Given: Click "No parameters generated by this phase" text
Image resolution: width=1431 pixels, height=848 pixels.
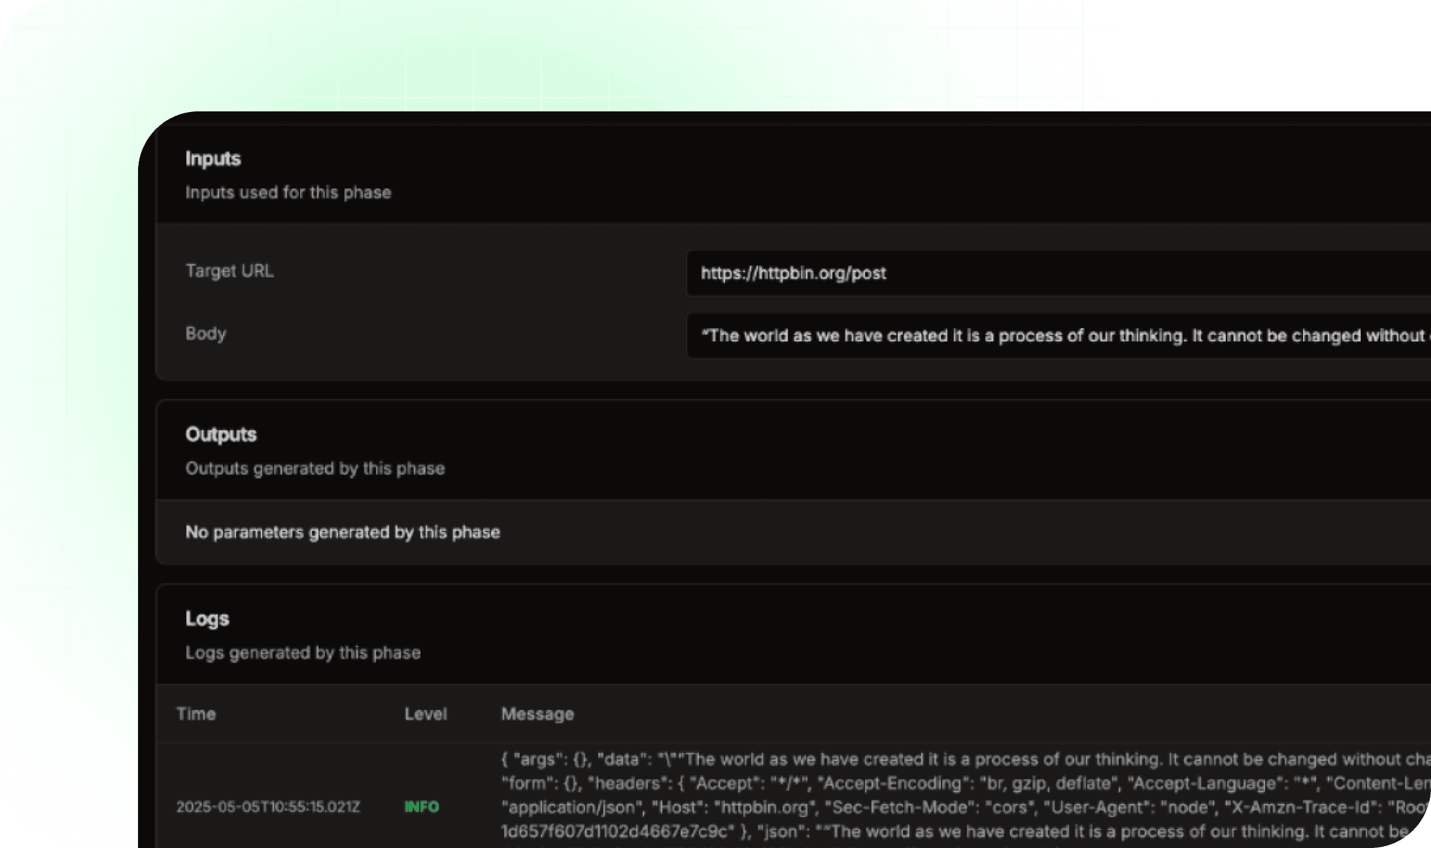Looking at the screenshot, I should point(343,532).
